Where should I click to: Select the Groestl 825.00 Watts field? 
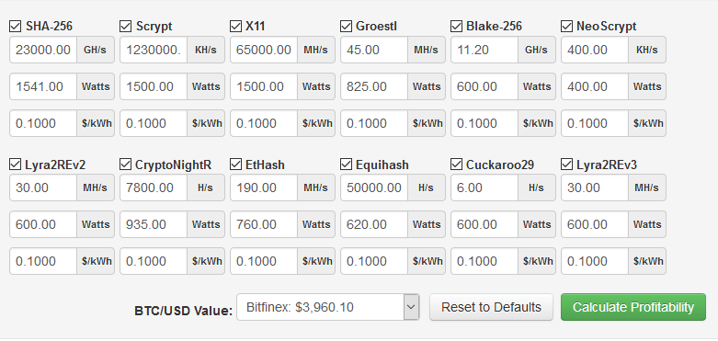[x=374, y=86]
